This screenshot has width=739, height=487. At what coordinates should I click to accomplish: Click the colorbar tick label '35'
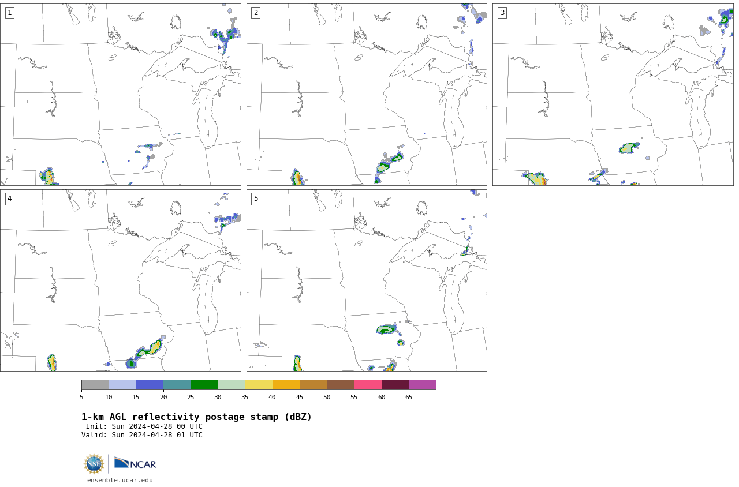245,397
